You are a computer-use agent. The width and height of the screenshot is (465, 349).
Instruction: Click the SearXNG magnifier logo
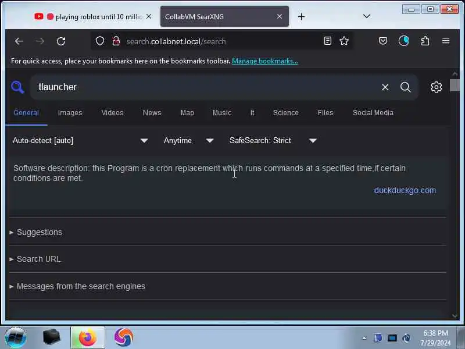18,87
